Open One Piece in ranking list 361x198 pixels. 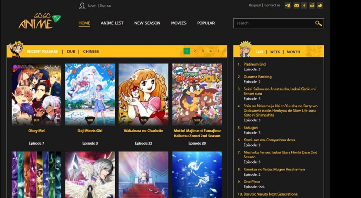click(252, 182)
